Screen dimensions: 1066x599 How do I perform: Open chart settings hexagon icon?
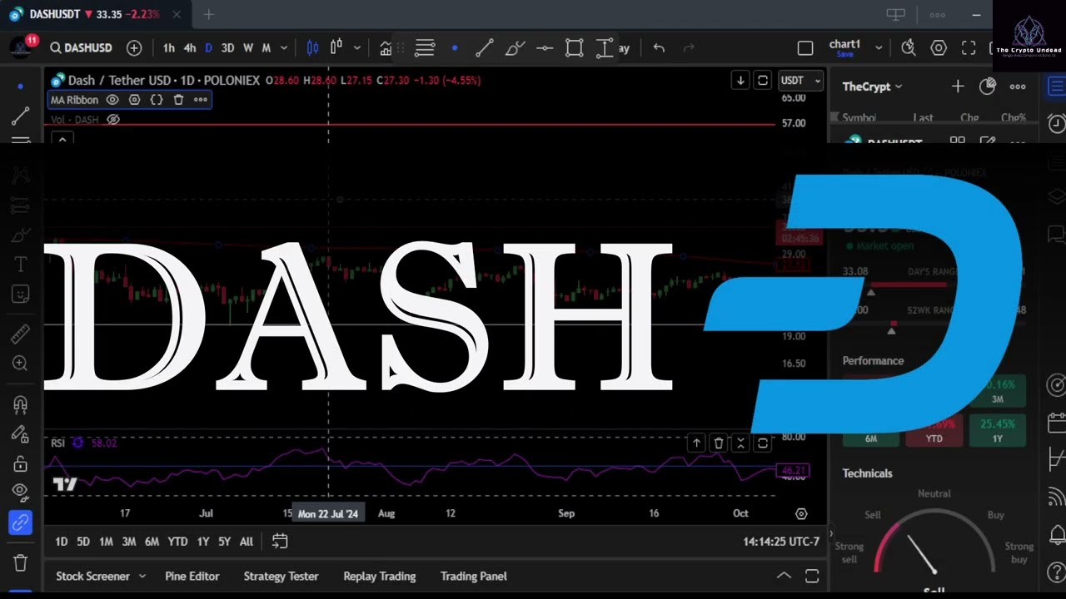(939, 48)
